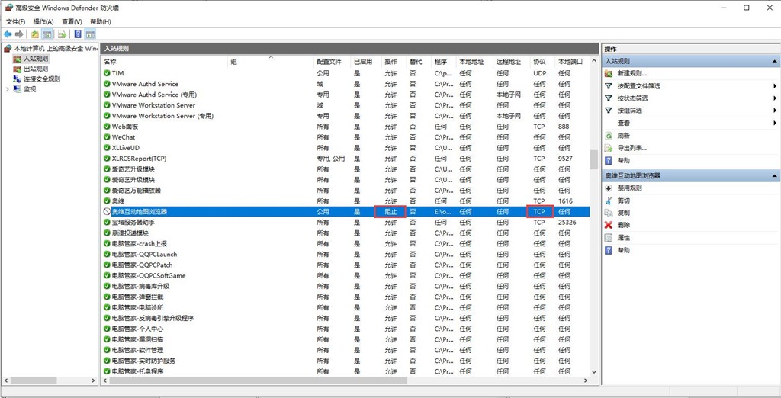Open 属性 for the selected rule
781x398 pixels.
click(x=624, y=238)
